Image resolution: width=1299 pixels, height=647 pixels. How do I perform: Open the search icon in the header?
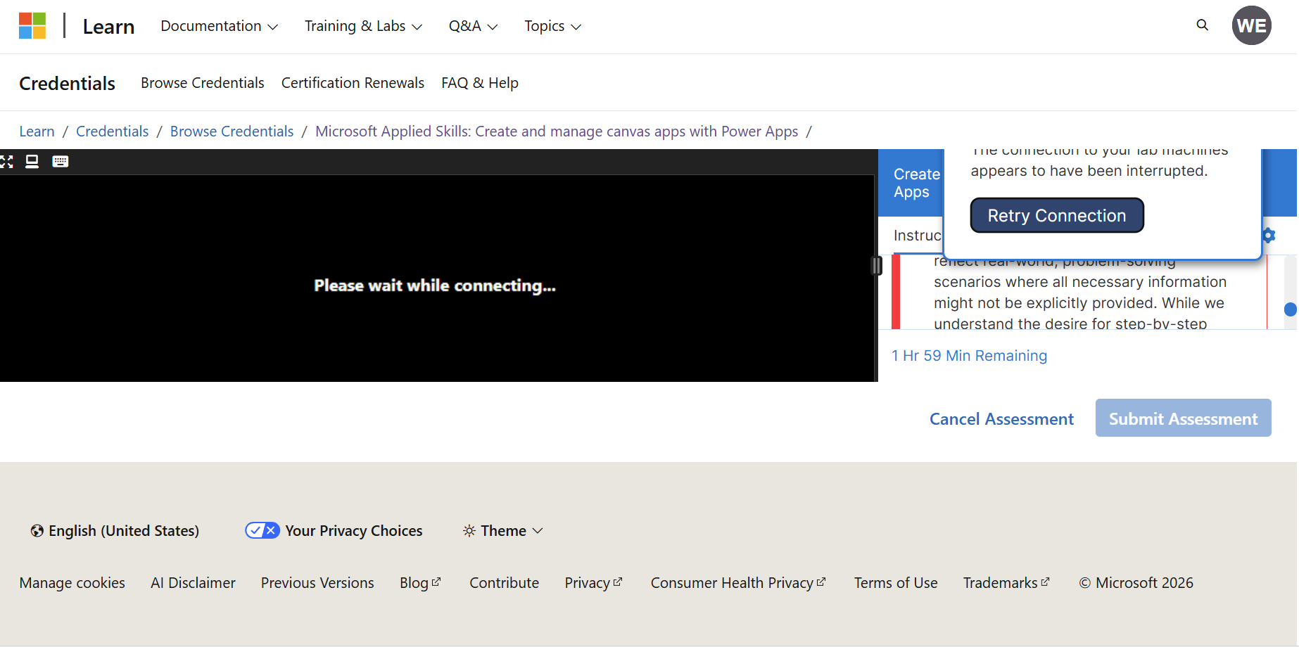coord(1202,25)
